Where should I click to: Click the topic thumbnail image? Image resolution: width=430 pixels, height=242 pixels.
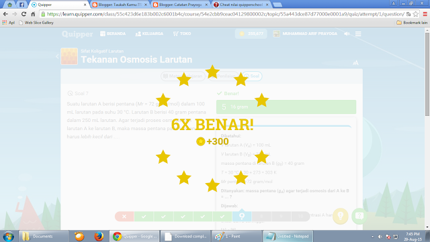click(69, 56)
